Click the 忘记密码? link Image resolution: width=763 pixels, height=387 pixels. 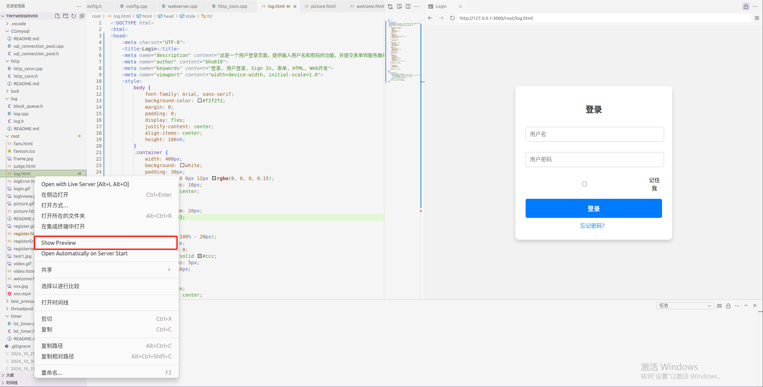[592, 226]
